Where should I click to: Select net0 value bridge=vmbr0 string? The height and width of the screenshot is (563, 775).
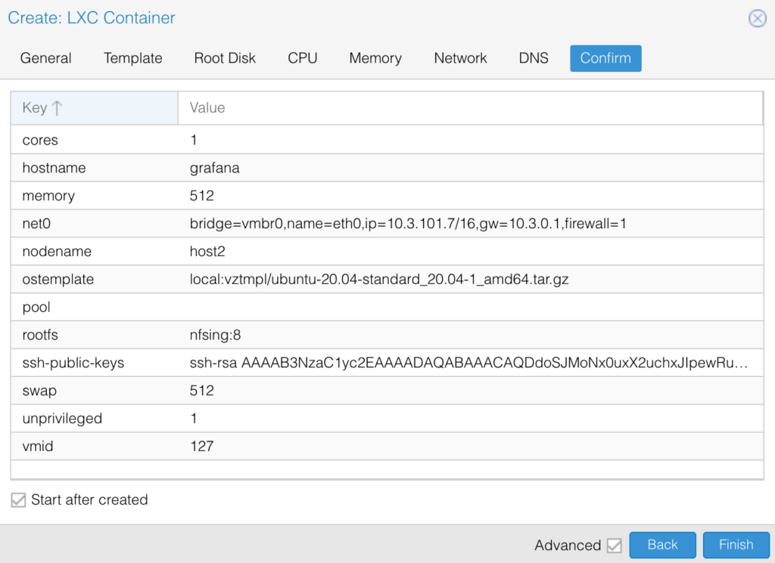point(408,224)
